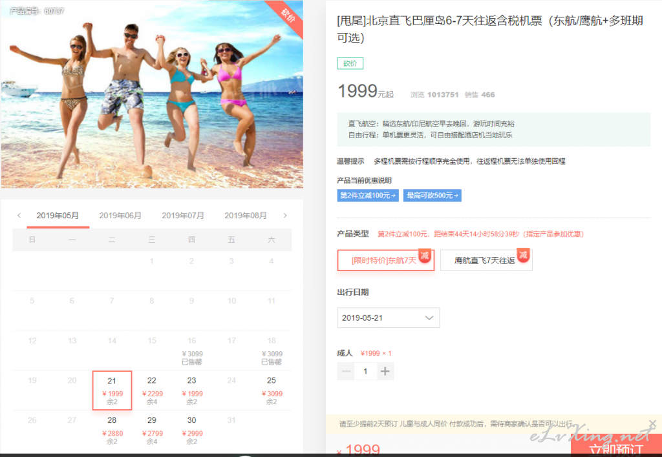Pick May 28 priced ¥2880
Screen dimensions: 662x457
(x=112, y=430)
